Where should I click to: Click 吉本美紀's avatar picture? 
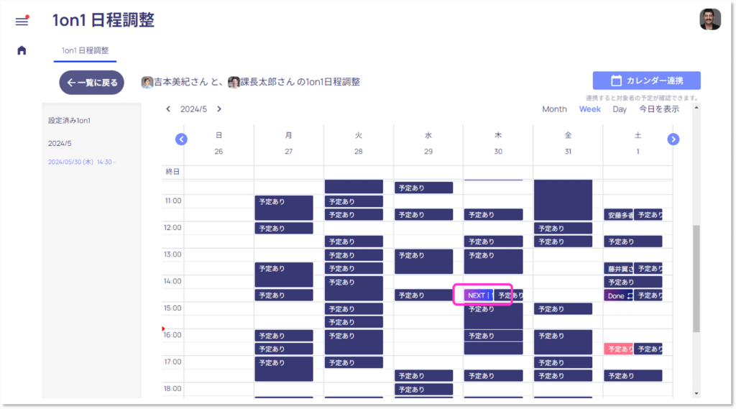(147, 82)
